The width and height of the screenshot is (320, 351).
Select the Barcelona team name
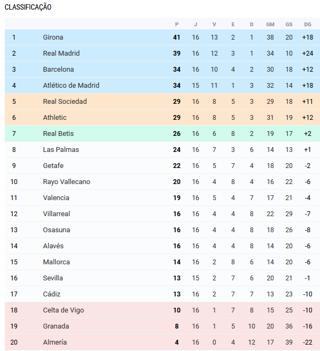(x=58, y=70)
